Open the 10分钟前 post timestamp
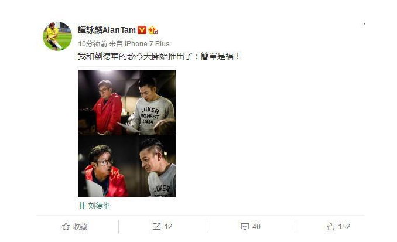Image resolution: width=397 pixels, height=242 pixels. pos(93,44)
